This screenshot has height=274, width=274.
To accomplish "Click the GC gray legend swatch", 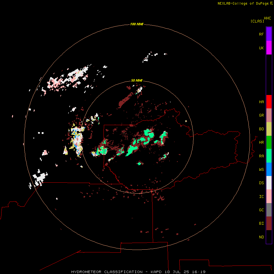I will pyautogui.click(x=269, y=210).
